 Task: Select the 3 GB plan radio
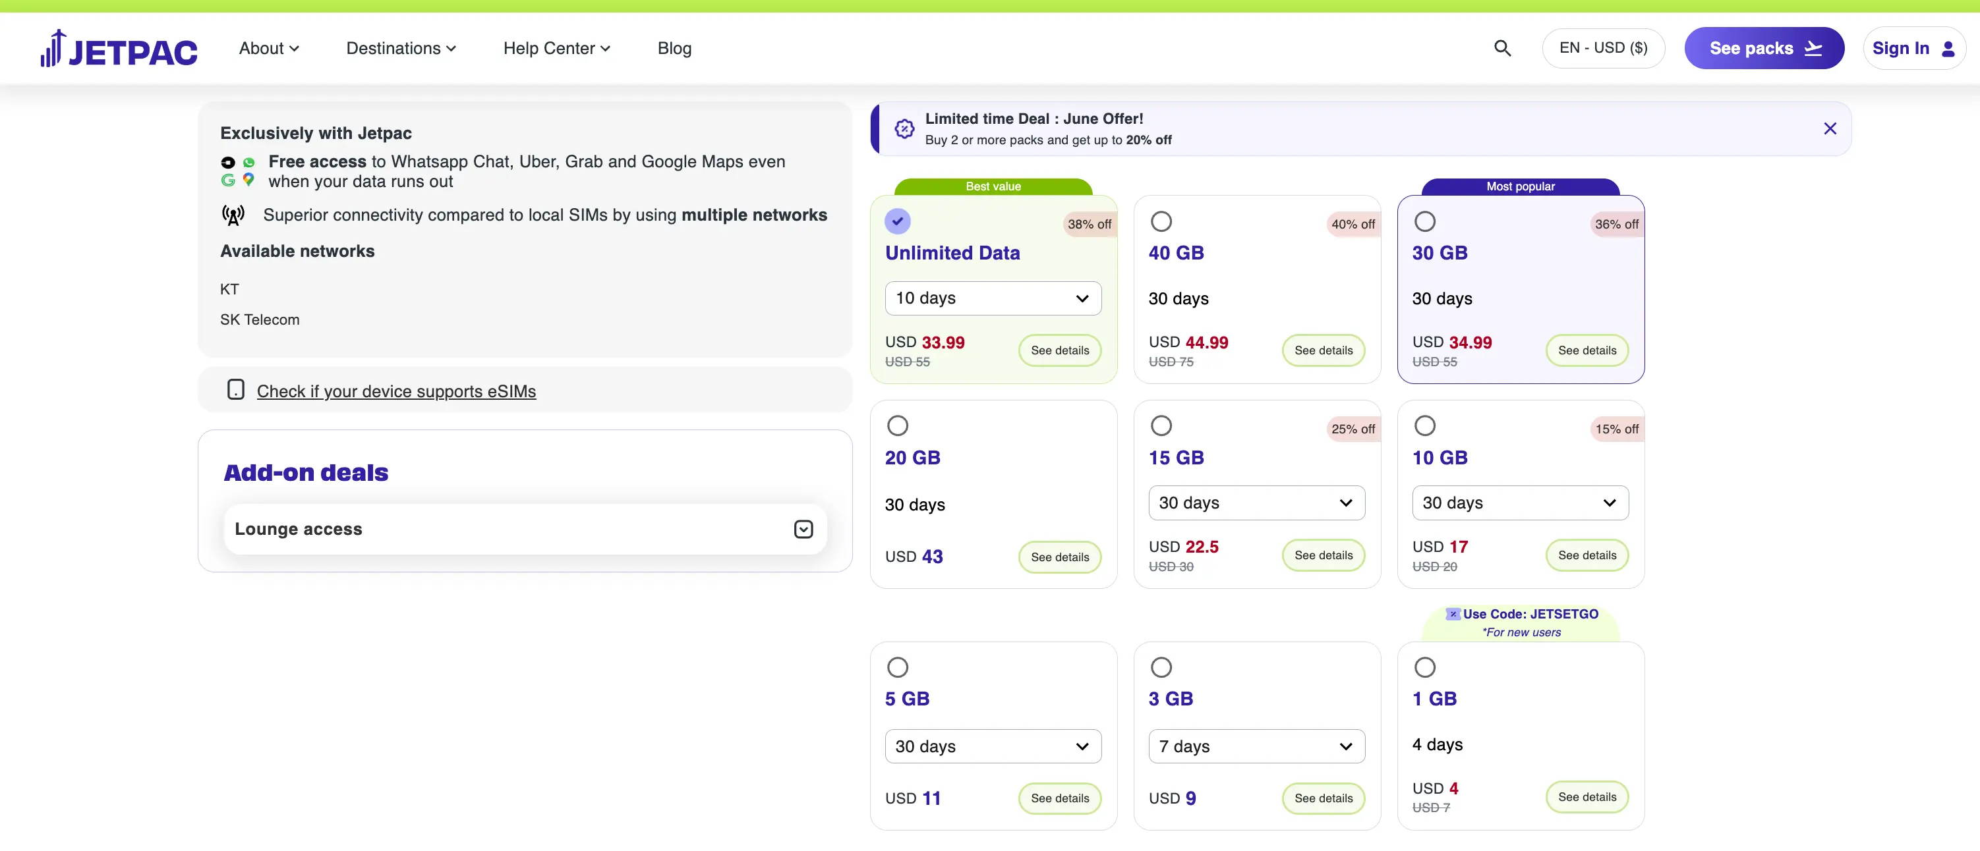pyautogui.click(x=1161, y=667)
